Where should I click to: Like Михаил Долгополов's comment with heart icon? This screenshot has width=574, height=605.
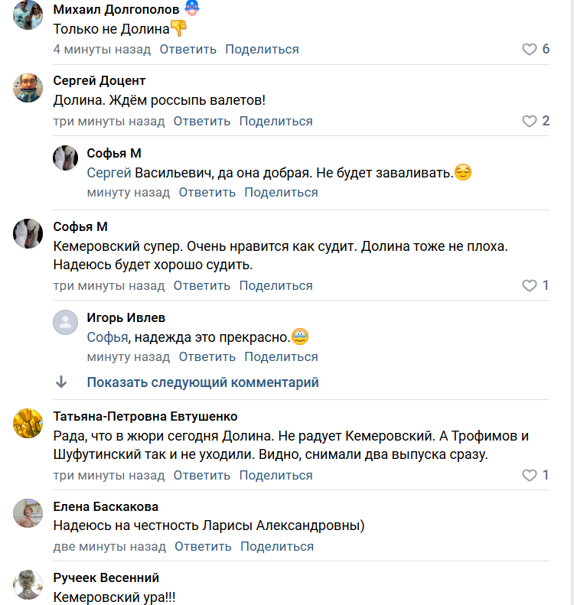[530, 49]
